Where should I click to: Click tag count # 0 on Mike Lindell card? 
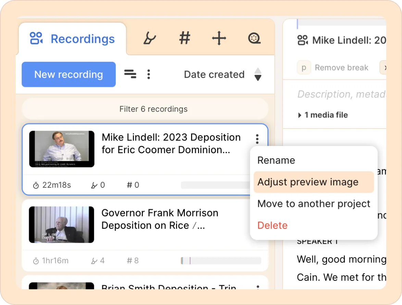click(133, 185)
